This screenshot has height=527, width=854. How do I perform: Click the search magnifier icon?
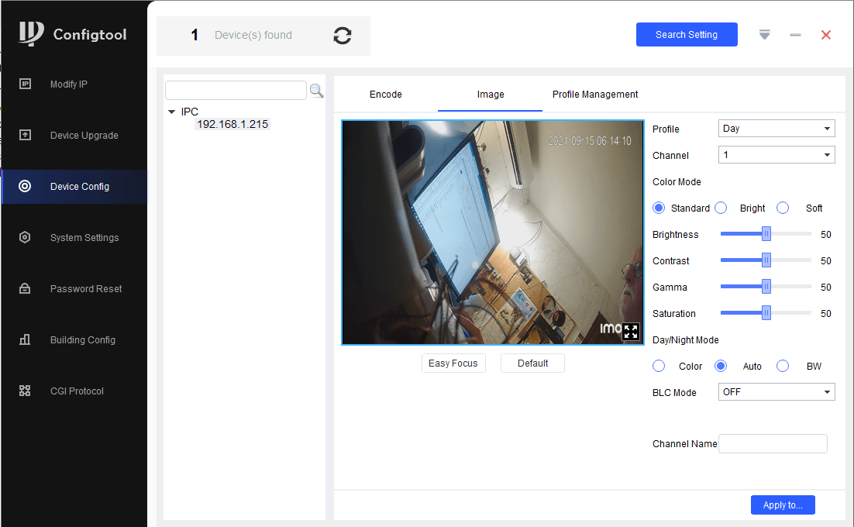(x=316, y=91)
